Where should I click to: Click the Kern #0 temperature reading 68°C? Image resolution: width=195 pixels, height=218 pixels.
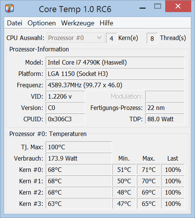click(79, 170)
